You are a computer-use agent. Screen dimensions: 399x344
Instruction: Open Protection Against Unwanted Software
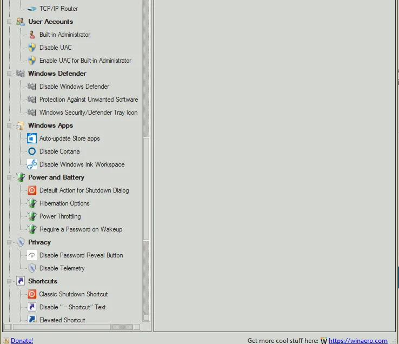(89, 100)
